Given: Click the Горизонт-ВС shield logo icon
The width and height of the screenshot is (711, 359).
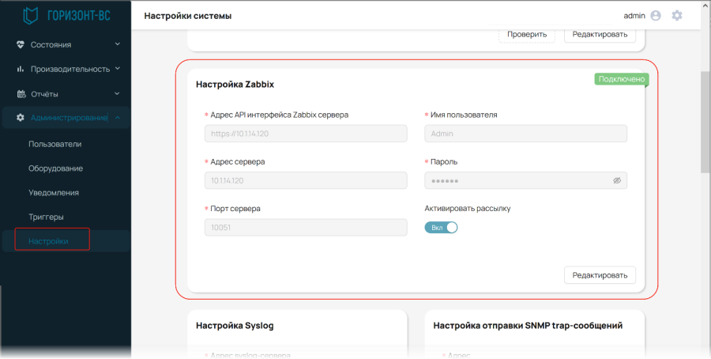Looking at the screenshot, I should tap(30, 17).
